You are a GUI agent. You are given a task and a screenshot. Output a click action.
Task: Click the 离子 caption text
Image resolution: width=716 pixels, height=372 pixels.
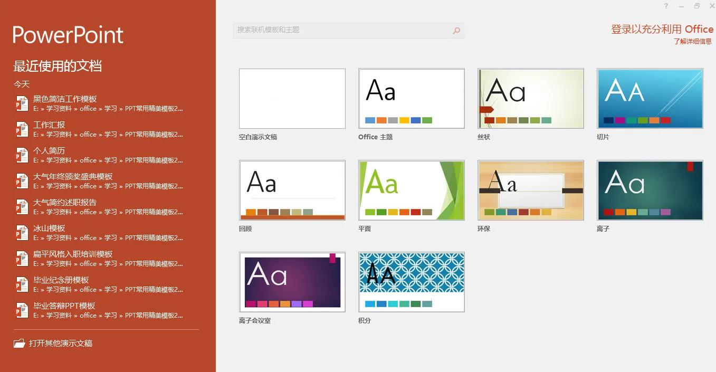click(603, 229)
